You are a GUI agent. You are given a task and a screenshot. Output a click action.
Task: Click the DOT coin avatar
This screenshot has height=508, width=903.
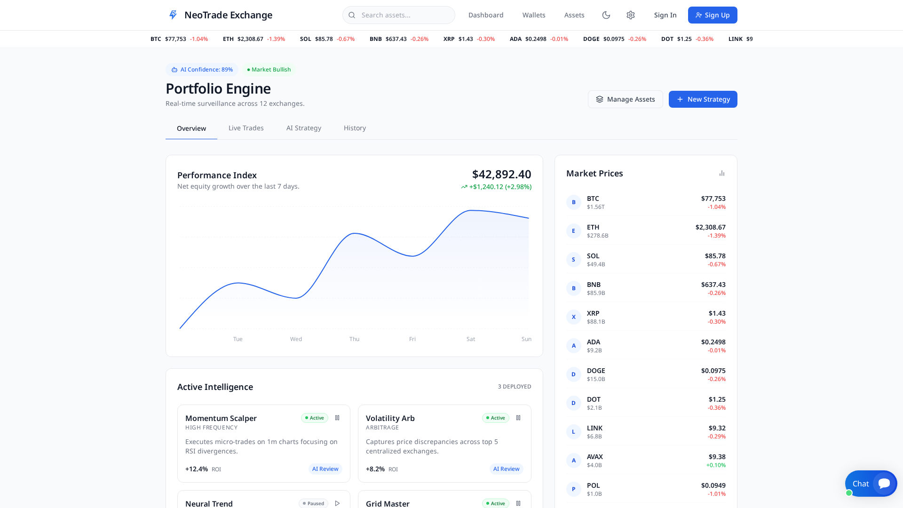pyautogui.click(x=574, y=403)
